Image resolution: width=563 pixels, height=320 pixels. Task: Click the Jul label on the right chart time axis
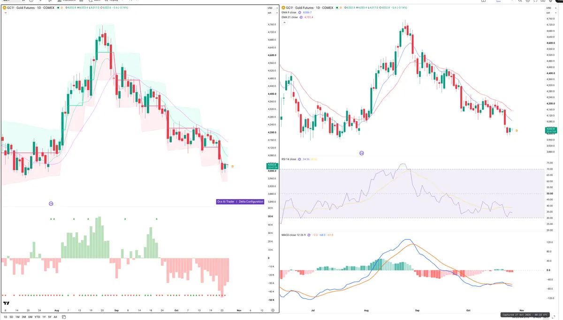click(x=312, y=310)
